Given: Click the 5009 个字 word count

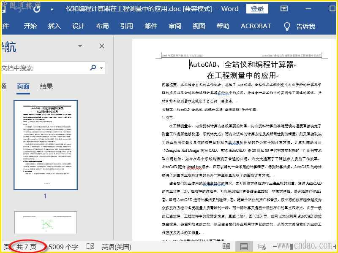Looking at the screenshot, I should pos(63,247).
